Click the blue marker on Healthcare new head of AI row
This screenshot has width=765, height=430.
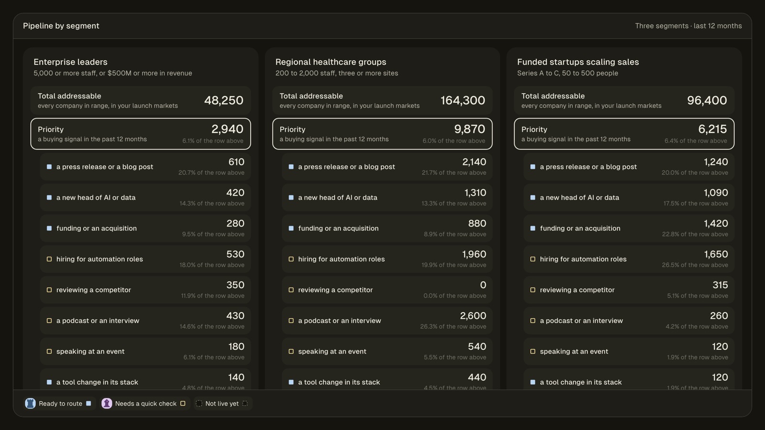(x=291, y=197)
